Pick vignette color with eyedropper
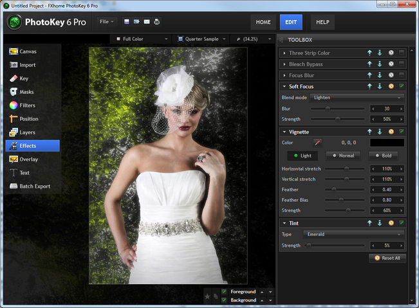Viewport: 419px width, 308px height. point(317,143)
